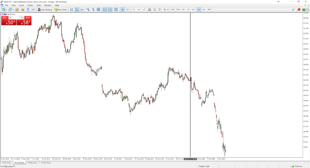Collapse the one-click trading panel toggle
310x168 pixels.
tap(3, 14)
